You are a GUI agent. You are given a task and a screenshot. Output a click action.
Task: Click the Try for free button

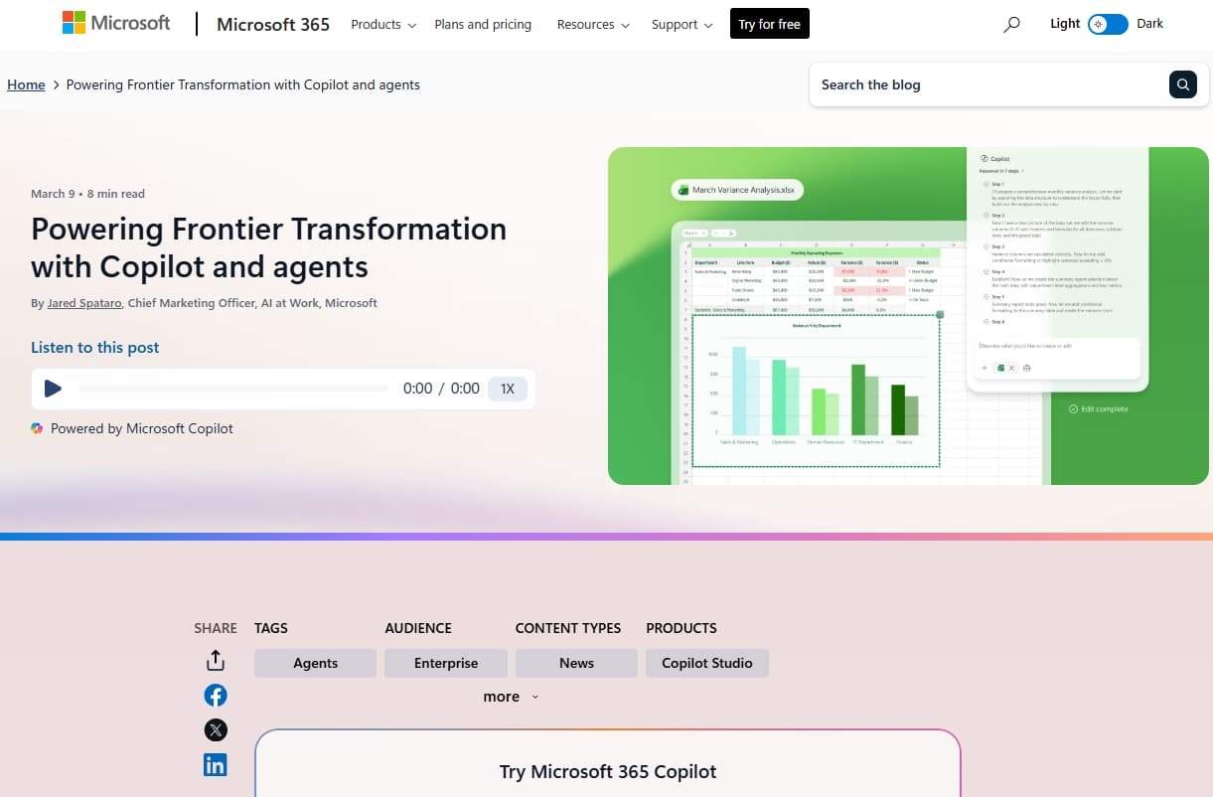click(769, 24)
